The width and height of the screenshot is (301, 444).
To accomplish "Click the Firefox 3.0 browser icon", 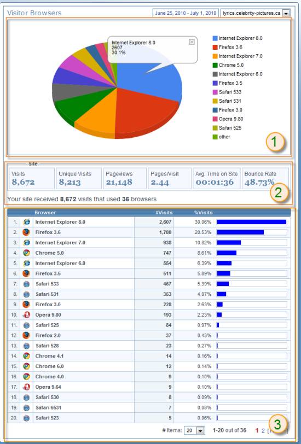I will coord(26,305).
